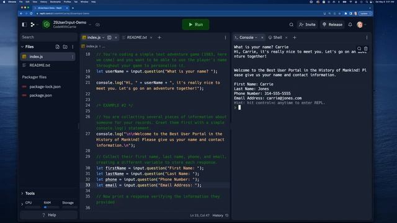This screenshot has height=223, width=397.
Task: Open the workspace search magnifier icon
Action: (x=291, y=25)
